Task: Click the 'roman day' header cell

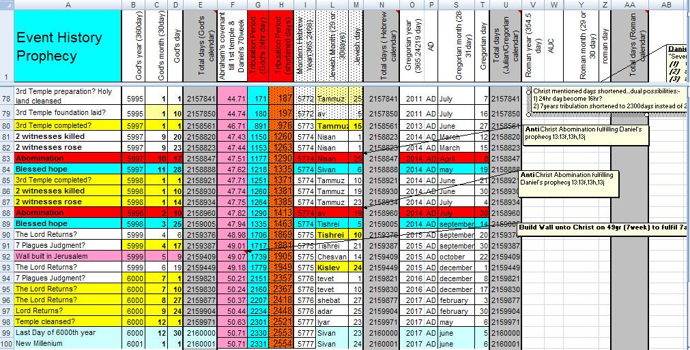Action: pyautogui.click(x=605, y=46)
